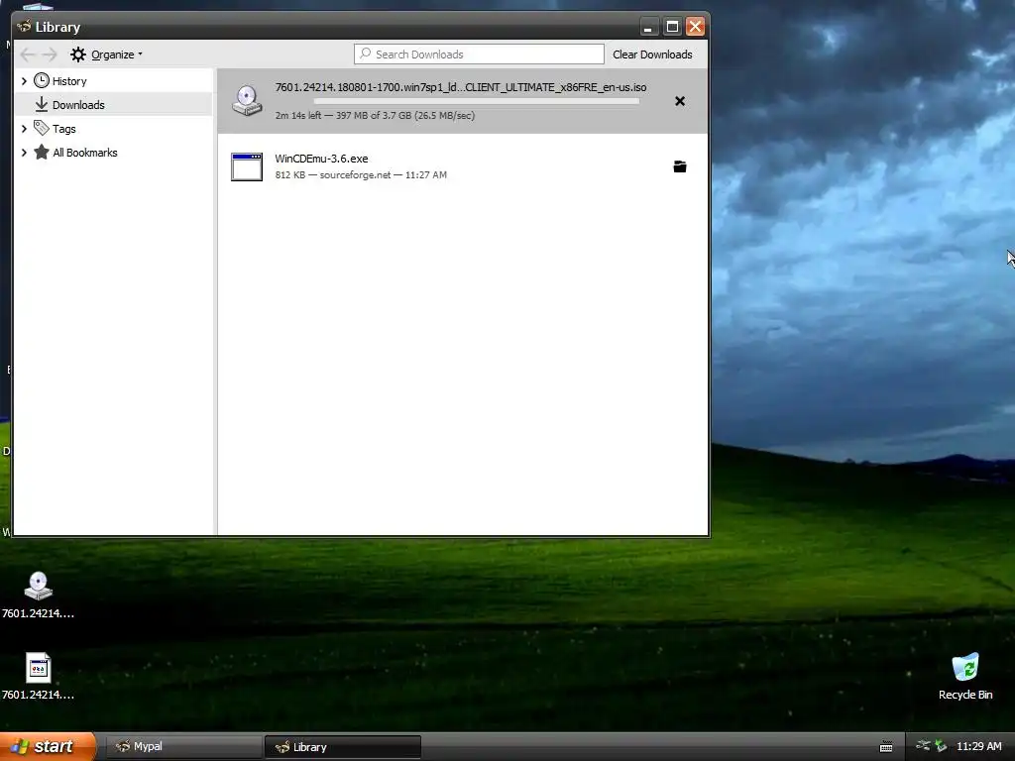Switch to Mypal in the taskbar
This screenshot has width=1015, height=761.
[183, 747]
